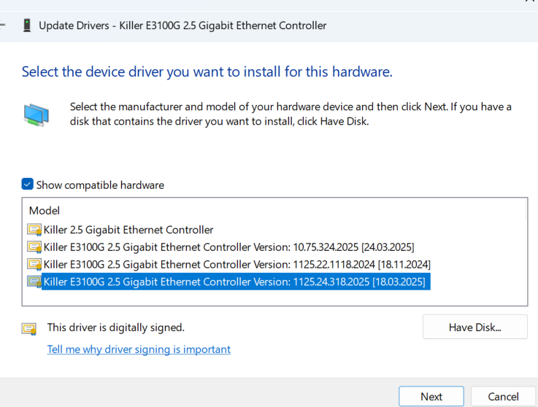The image size is (538, 407).
Task: Click the device icon beside Update Drivers title
Action: (x=27, y=26)
